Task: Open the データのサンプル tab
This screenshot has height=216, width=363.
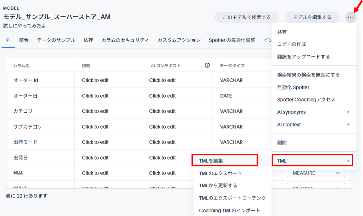Action: click(x=56, y=40)
